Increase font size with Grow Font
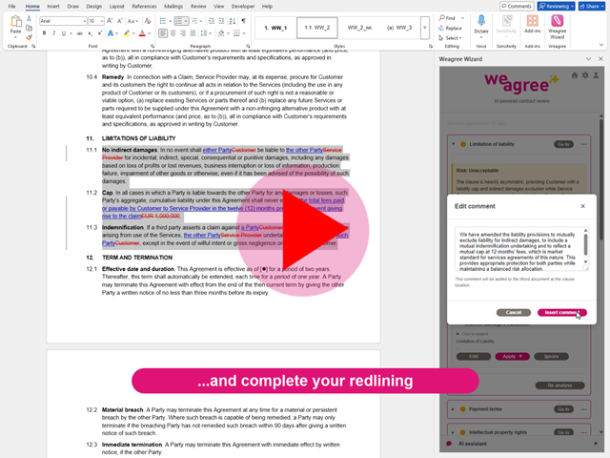This screenshot has width=610, height=458. tap(110, 21)
